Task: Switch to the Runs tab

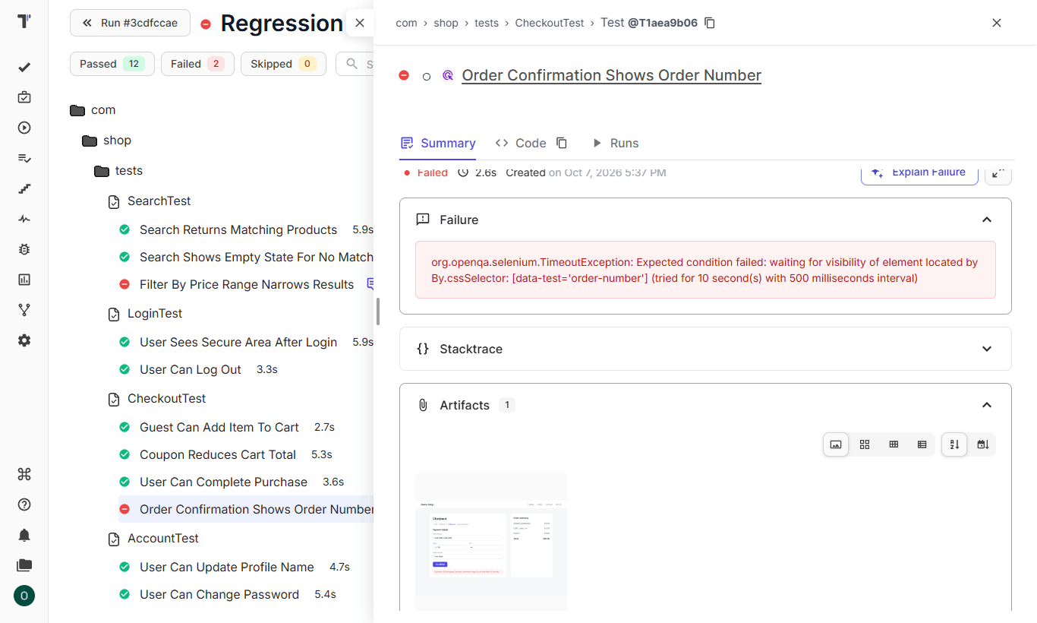Action: pyautogui.click(x=615, y=143)
